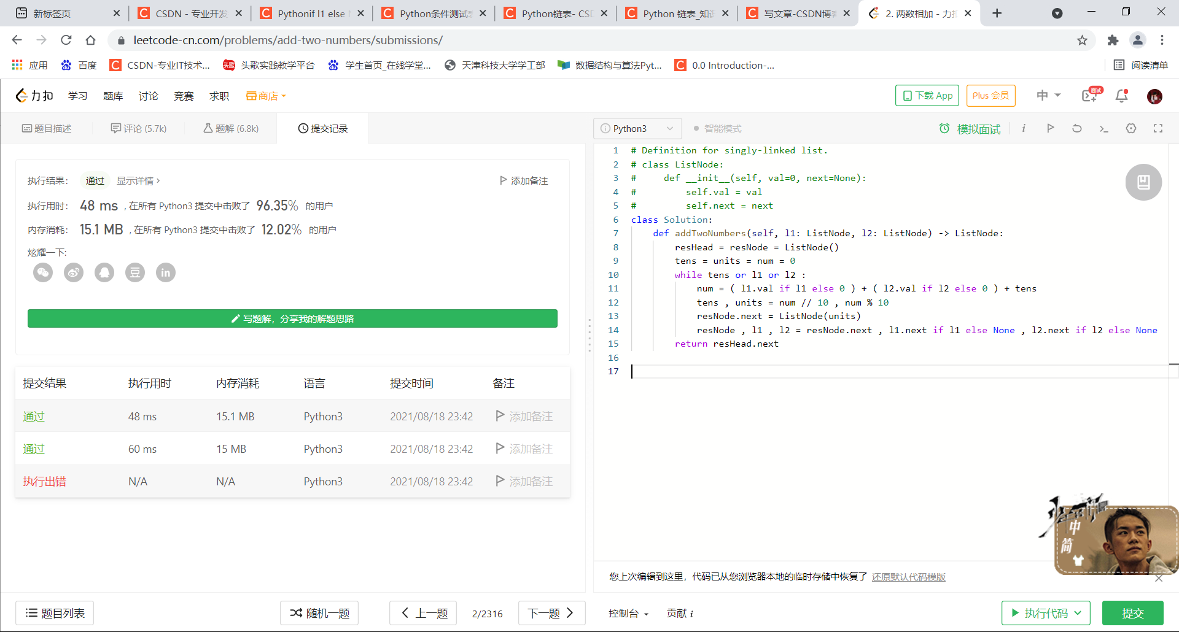Open editor settings via the gear icon
Image resolution: width=1179 pixels, height=632 pixels.
1131,128
